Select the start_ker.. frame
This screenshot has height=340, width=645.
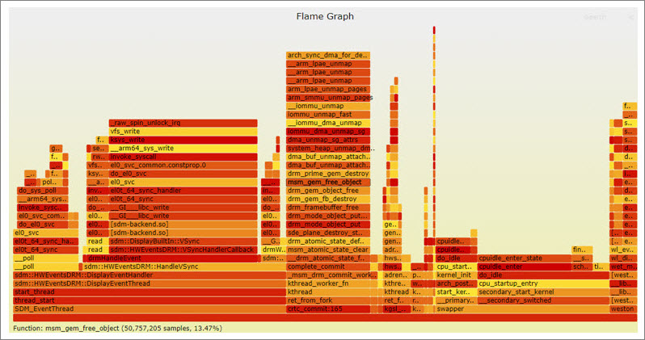[456, 292]
